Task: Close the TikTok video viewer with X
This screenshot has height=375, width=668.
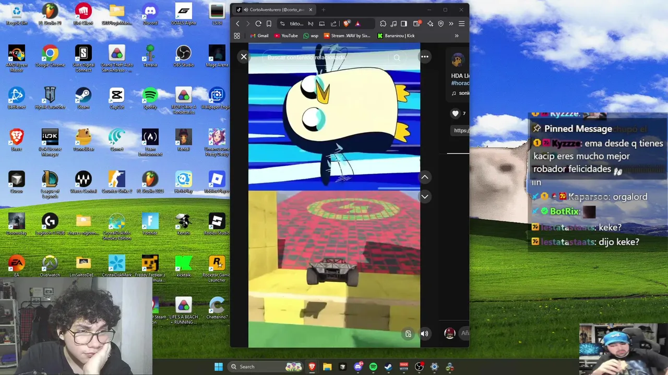Action: tap(244, 57)
